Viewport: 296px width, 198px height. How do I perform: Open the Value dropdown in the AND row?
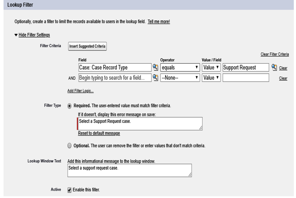pos(211,78)
